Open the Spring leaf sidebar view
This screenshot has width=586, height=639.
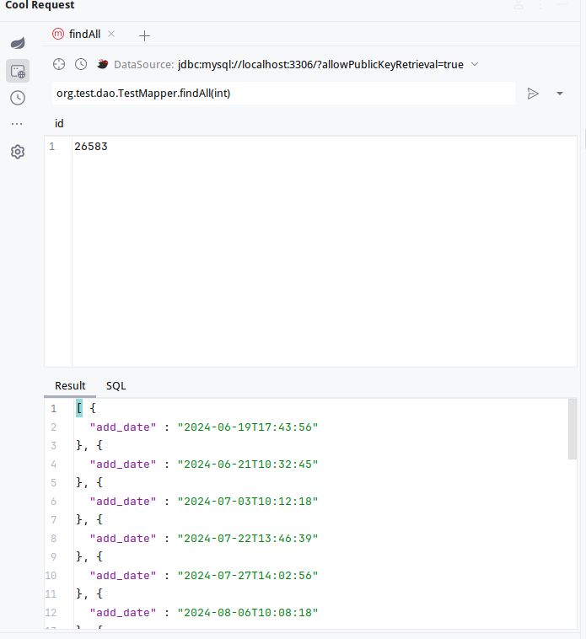[17, 43]
